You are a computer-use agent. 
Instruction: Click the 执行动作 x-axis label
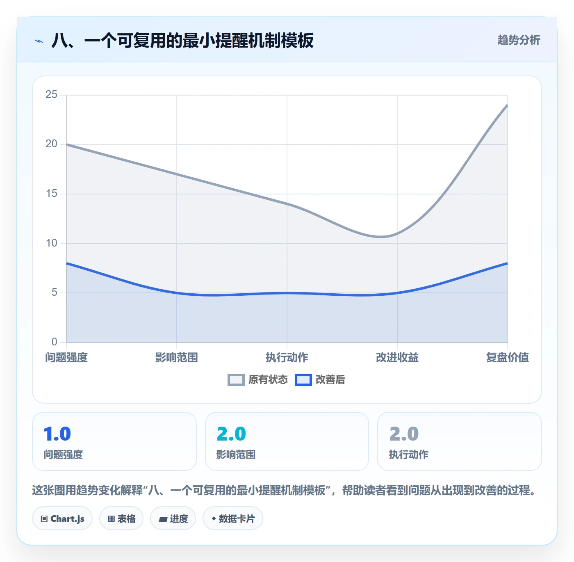click(x=287, y=358)
